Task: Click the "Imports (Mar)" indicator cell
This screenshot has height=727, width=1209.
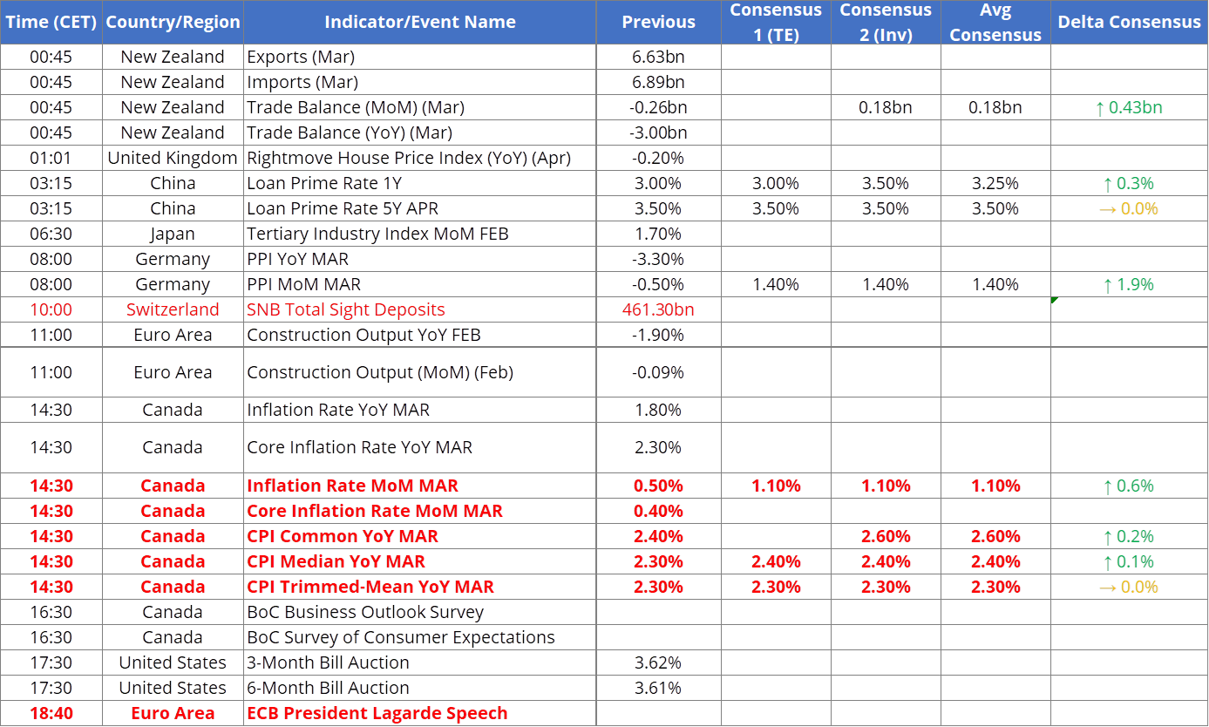Action: (x=420, y=82)
